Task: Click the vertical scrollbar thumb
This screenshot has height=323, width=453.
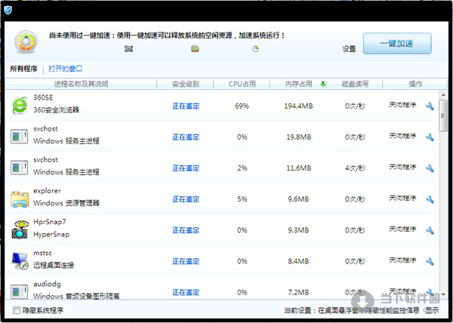Action: [x=443, y=115]
